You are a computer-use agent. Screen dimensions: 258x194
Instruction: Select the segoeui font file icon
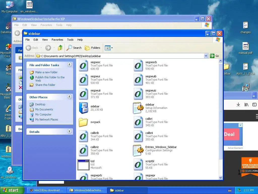tap(83, 80)
